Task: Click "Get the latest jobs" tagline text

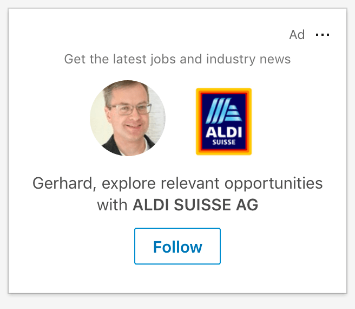Action: click(111, 59)
